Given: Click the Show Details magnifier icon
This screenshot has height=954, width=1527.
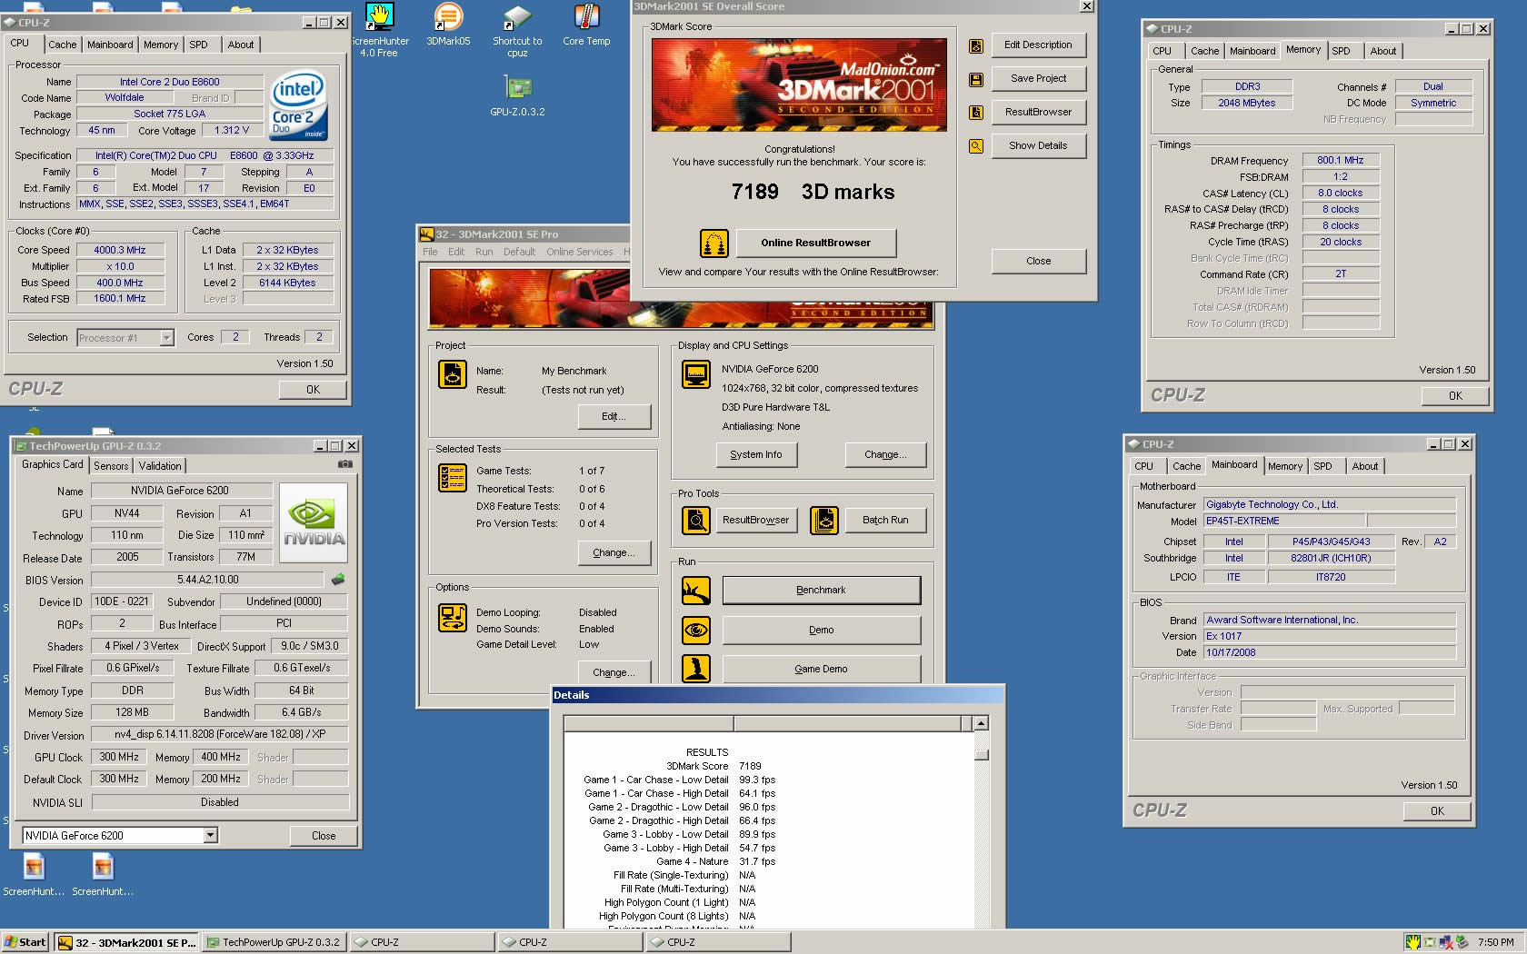Looking at the screenshot, I should [x=975, y=146].
